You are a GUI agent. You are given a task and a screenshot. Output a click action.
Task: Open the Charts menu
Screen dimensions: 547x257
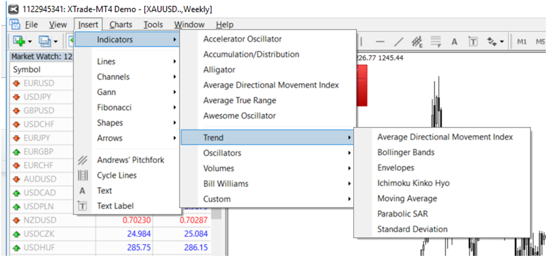point(121,25)
